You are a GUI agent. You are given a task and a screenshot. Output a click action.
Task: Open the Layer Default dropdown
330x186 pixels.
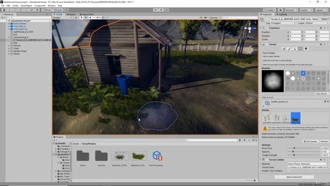[x=317, y=23]
